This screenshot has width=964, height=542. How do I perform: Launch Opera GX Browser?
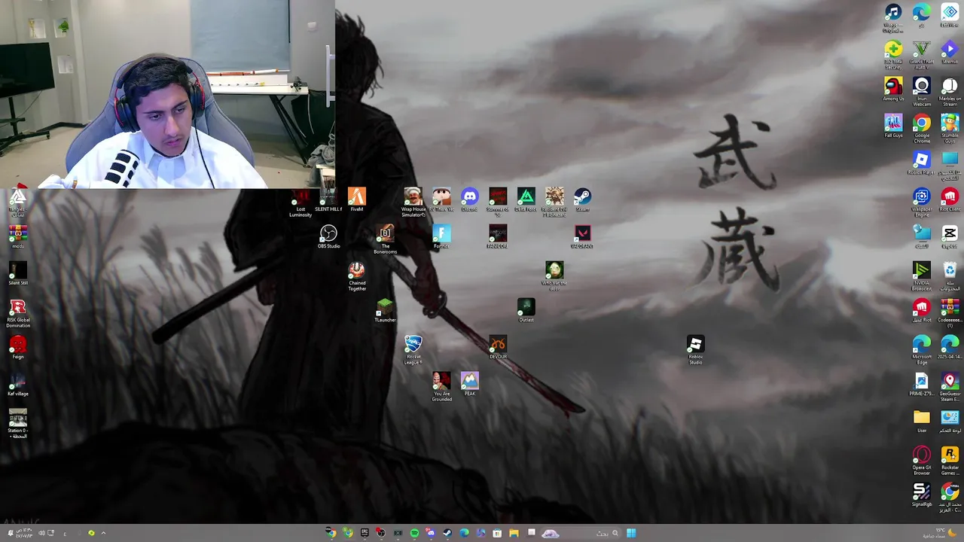click(922, 461)
